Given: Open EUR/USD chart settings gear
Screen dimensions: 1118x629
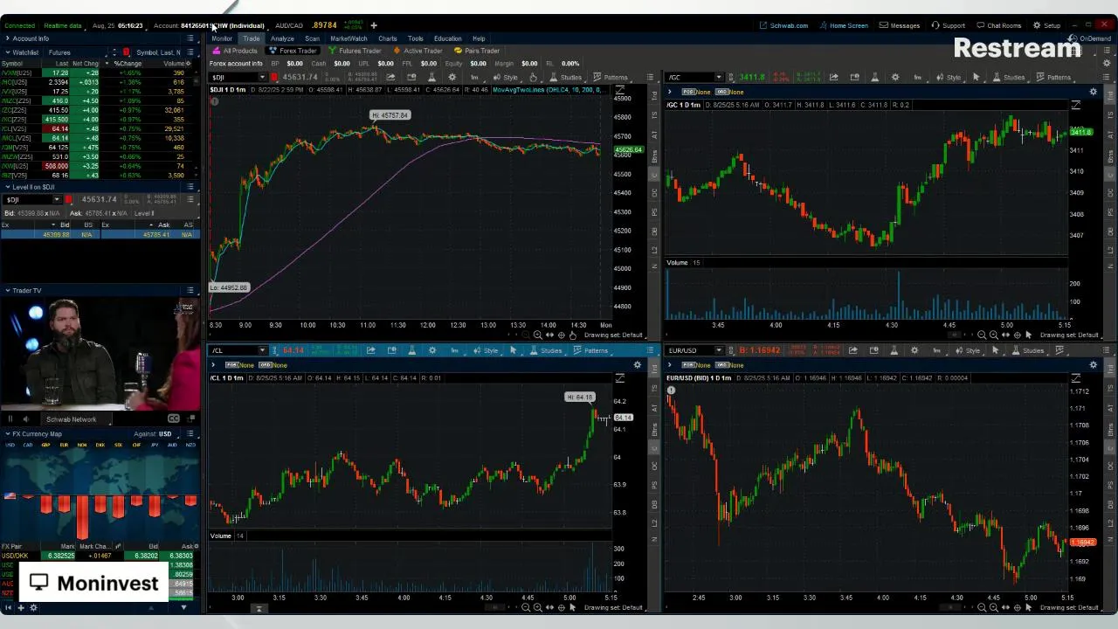Looking at the screenshot, I should pyautogui.click(x=914, y=350).
